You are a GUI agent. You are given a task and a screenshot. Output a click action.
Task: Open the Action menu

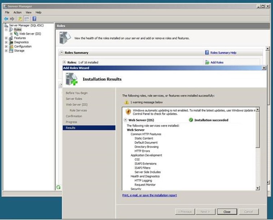[x=17, y=12]
